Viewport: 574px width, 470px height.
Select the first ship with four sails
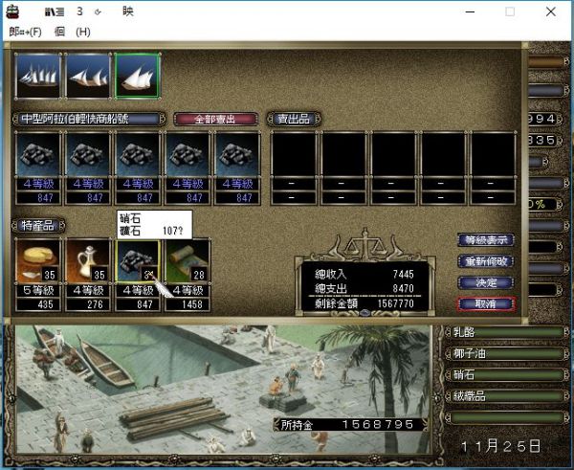pos(39,76)
